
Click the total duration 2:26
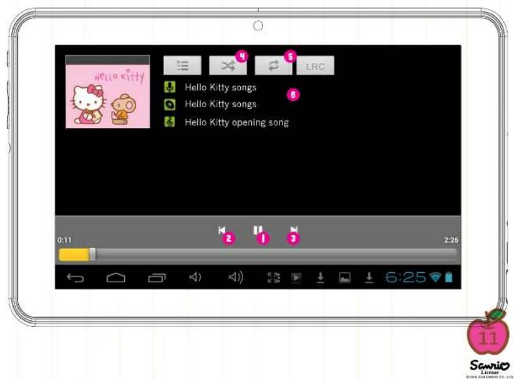coord(451,240)
